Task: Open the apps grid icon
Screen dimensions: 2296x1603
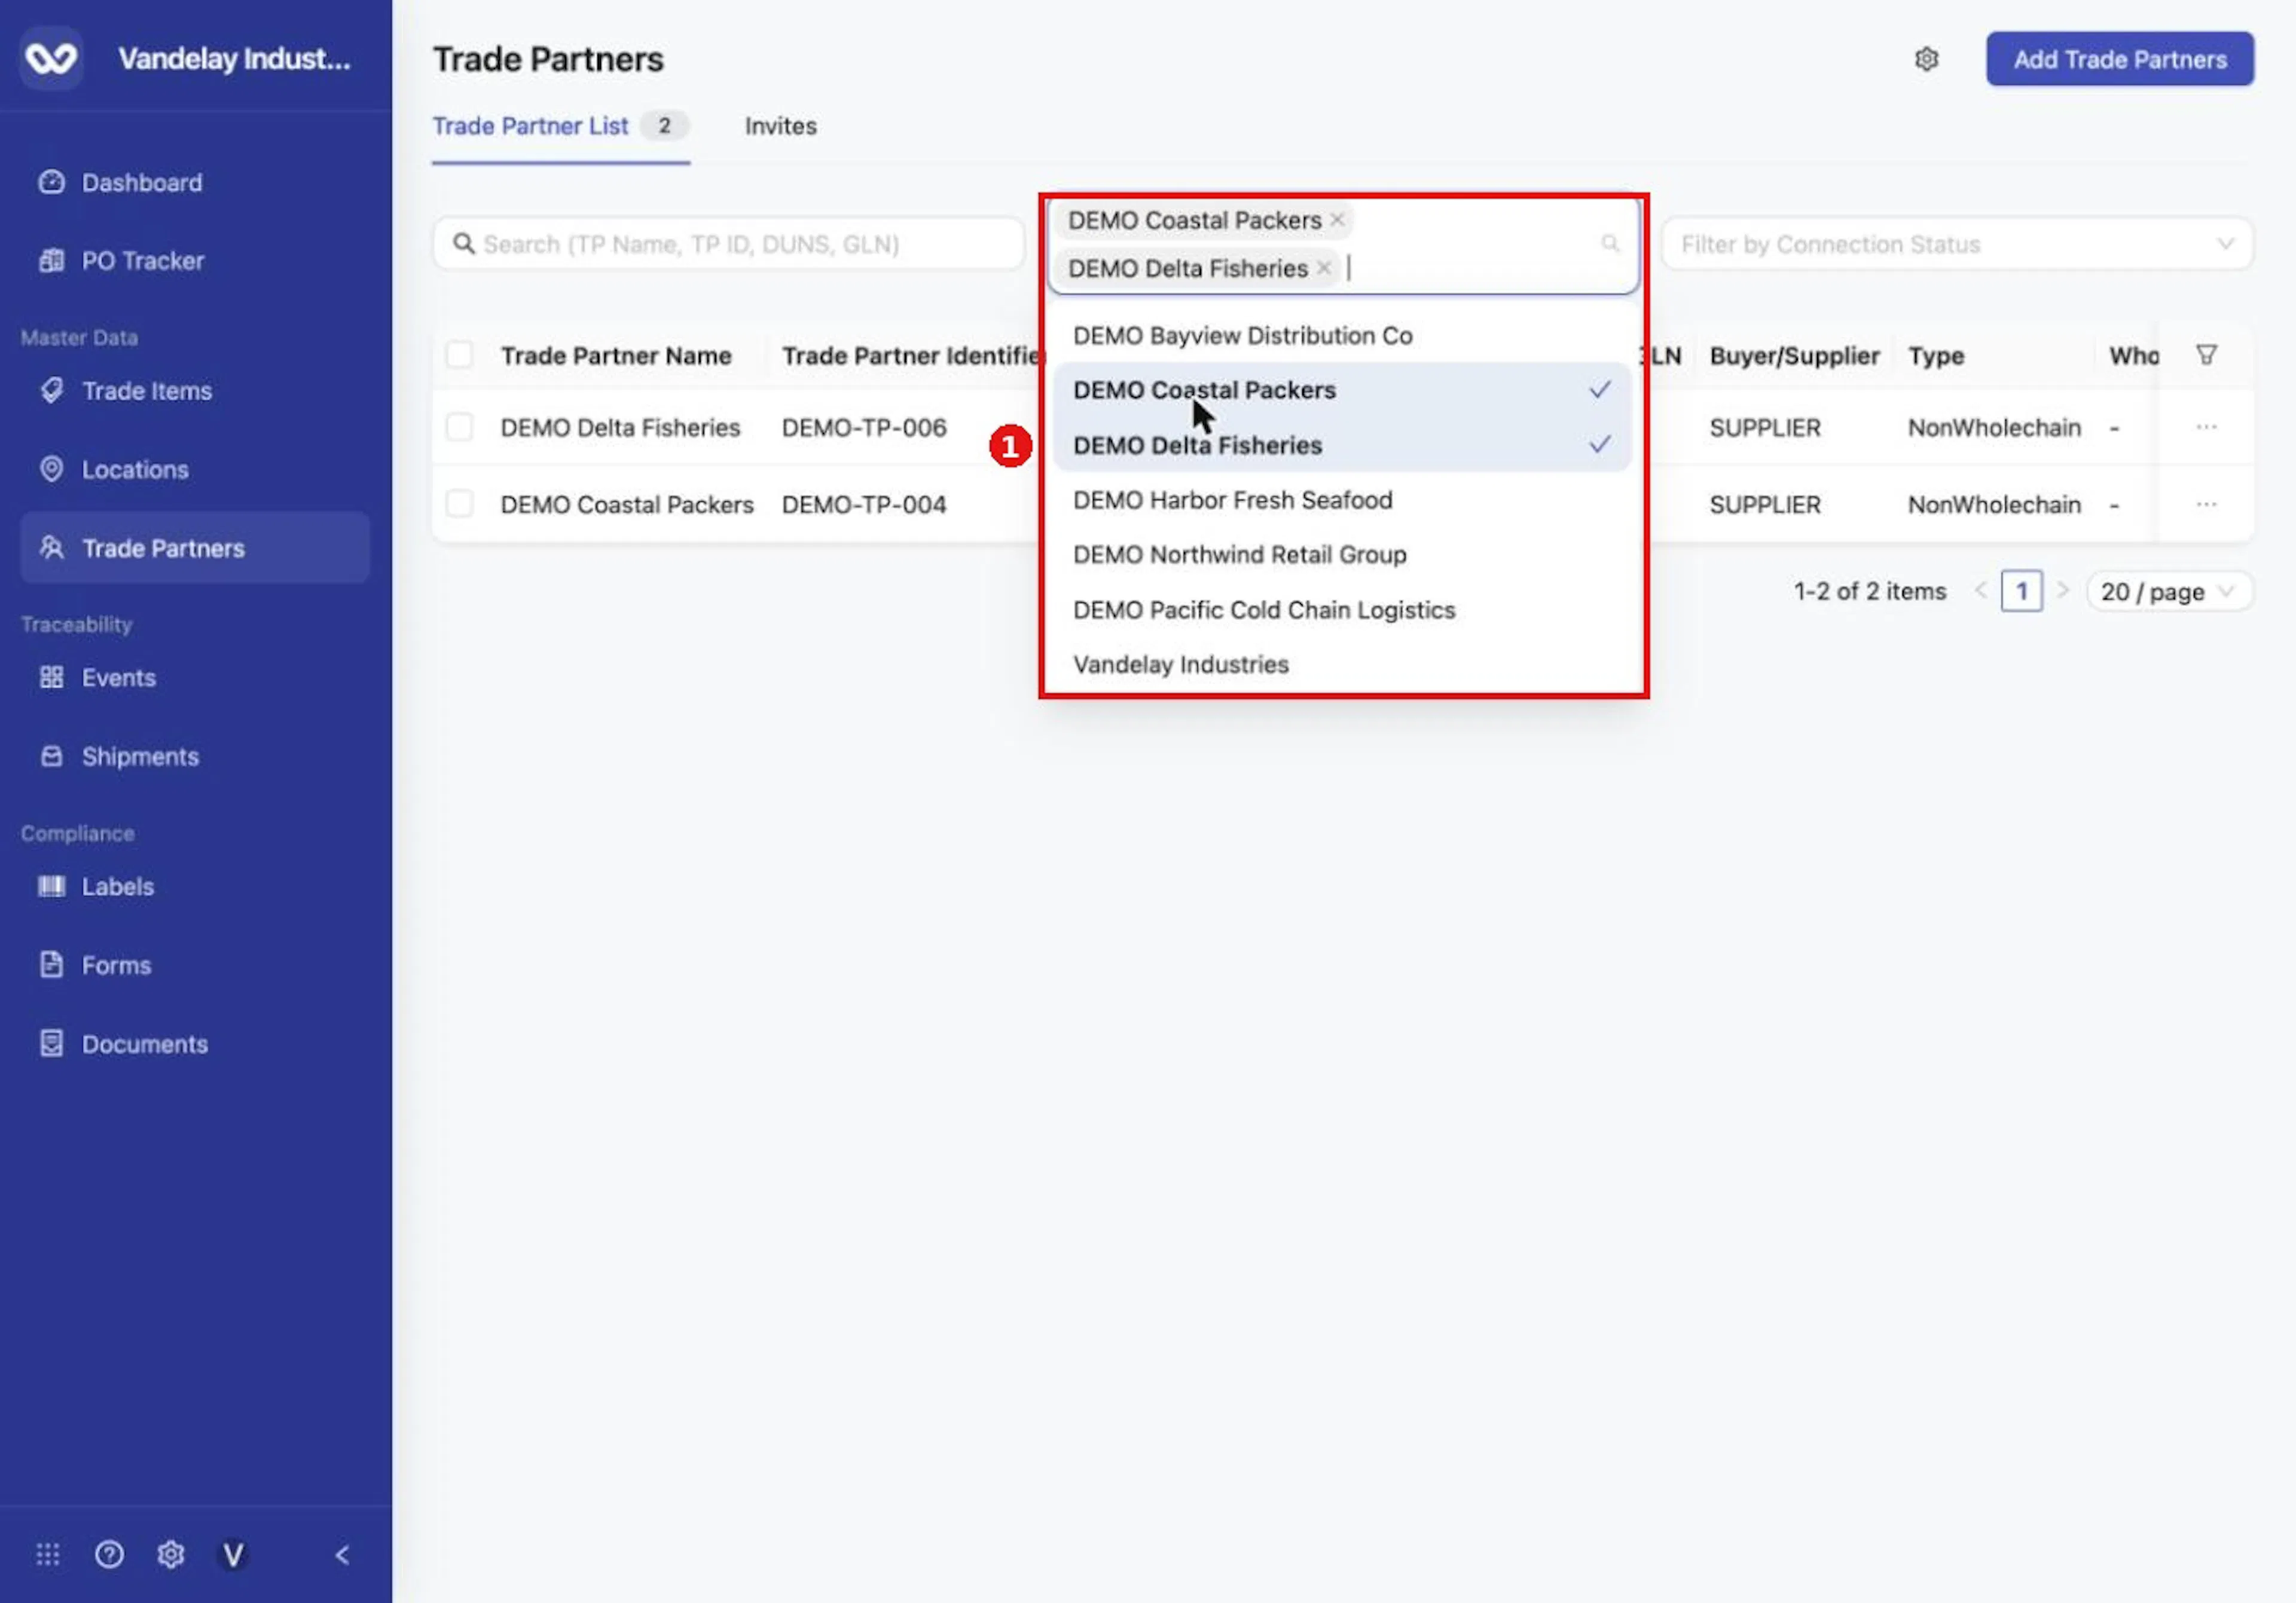Action: 48,1554
